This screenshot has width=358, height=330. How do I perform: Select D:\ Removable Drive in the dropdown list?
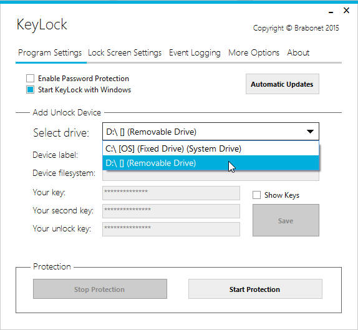click(211, 163)
